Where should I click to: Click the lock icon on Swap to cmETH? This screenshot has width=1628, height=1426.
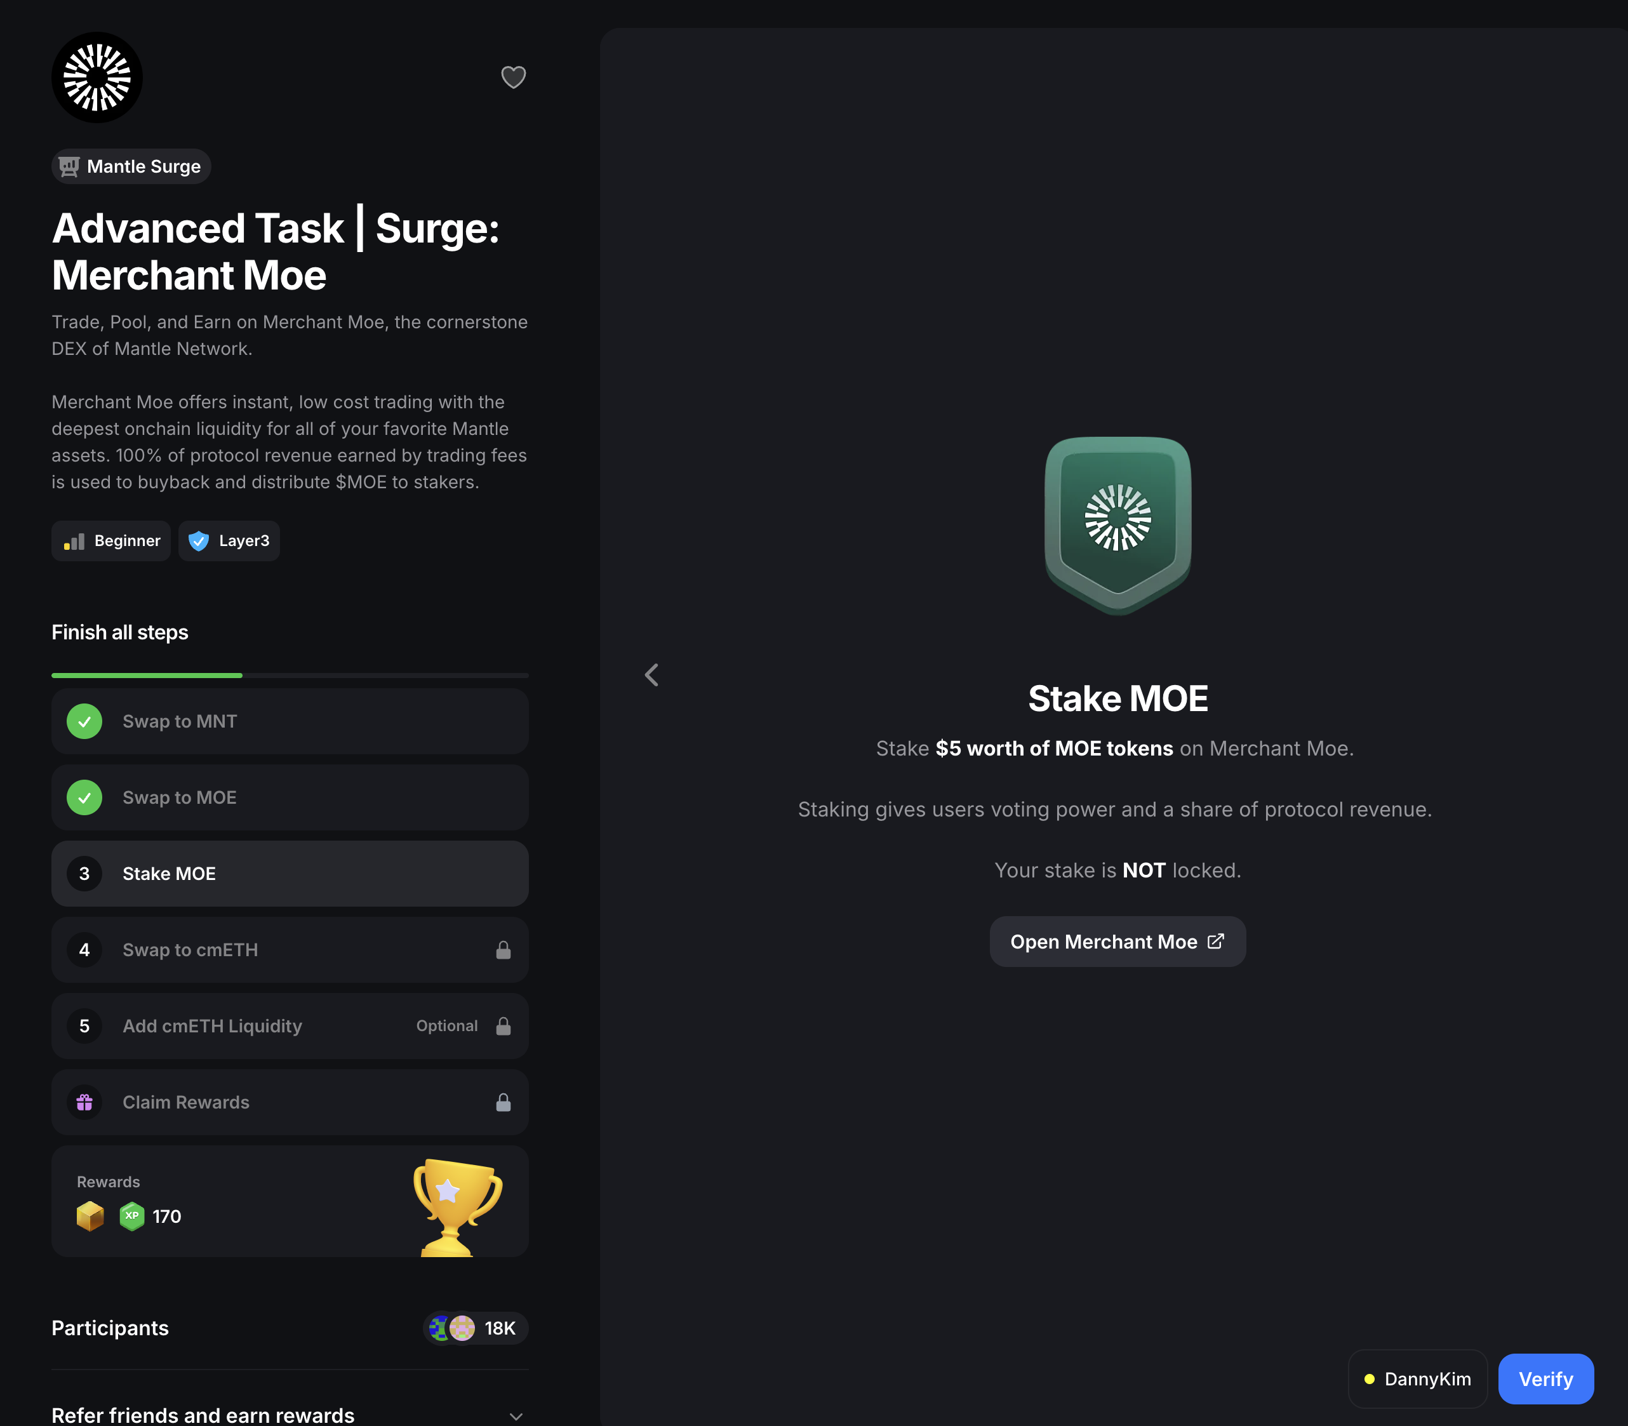[x=503, y=950]
